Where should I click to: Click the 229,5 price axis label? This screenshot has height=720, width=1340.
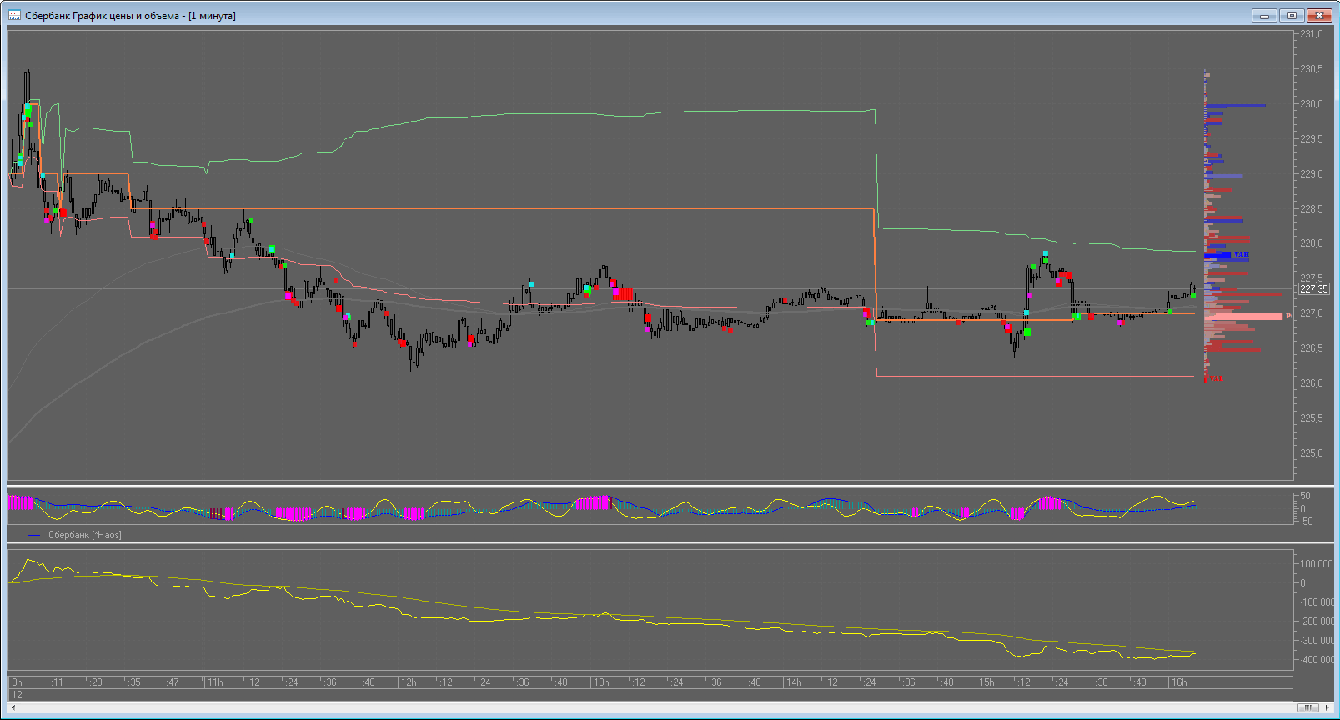1312,139
